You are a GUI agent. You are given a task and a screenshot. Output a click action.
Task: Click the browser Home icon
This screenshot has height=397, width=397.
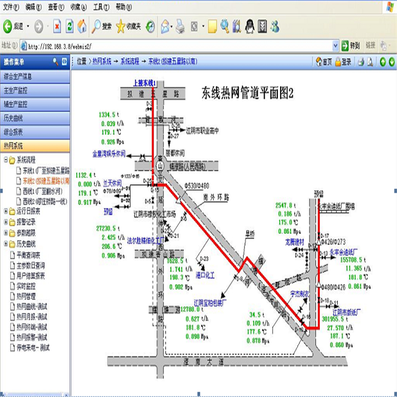click(82, 25)
